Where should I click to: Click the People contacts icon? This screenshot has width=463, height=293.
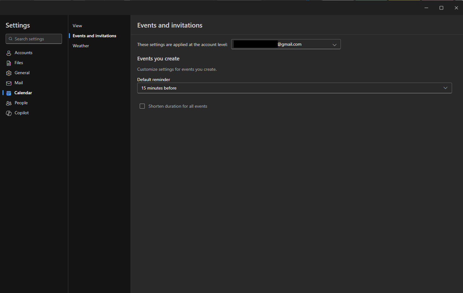pyautogui.click(x=9, y=103)
